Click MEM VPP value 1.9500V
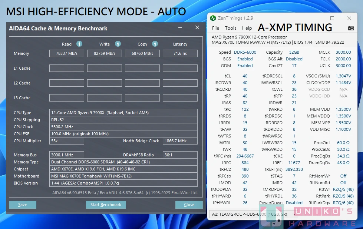 tap(343, 123)
